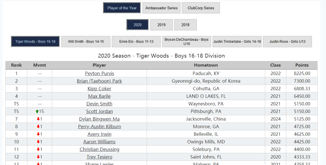Click red down arrow in Dylan Bingwen Ma row
Viewport: 326px width, 165px height.
point(38,119)
